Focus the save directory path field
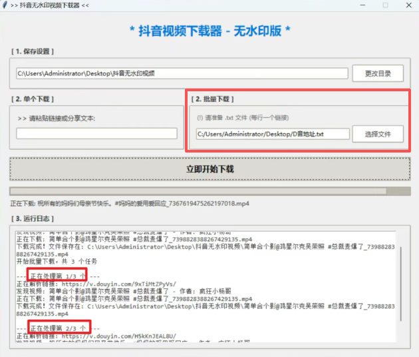Viewport: 419px width, 357px height. point(182,74)
